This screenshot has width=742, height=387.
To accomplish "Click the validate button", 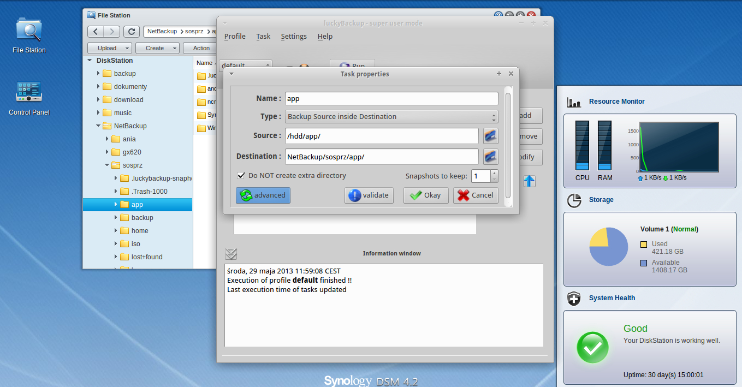I will click(x=369, y=195).
